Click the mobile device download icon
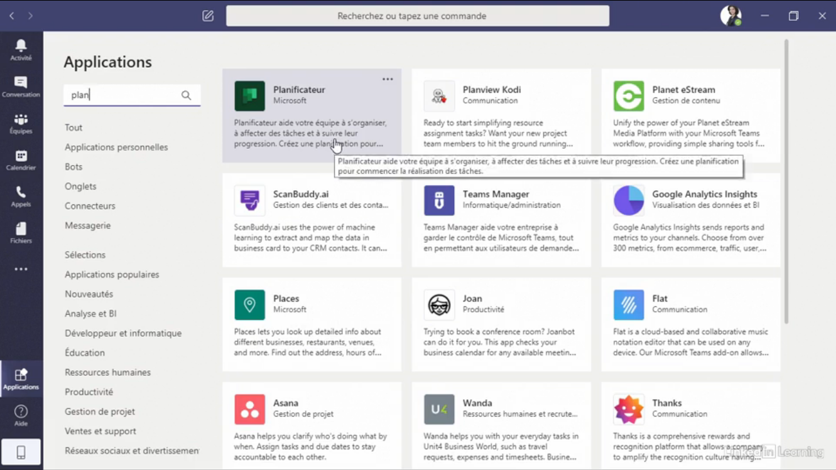836x470 pixels. point(21,452)
